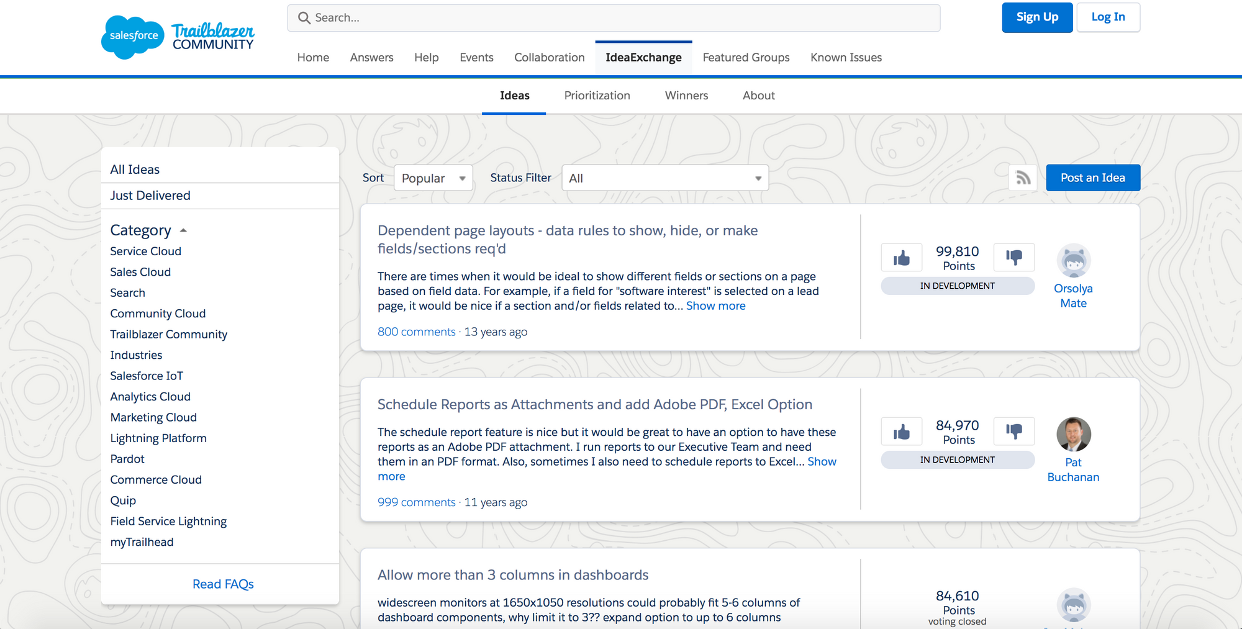
Task: Click the 84,970 Points count
Action: point(958,432)
